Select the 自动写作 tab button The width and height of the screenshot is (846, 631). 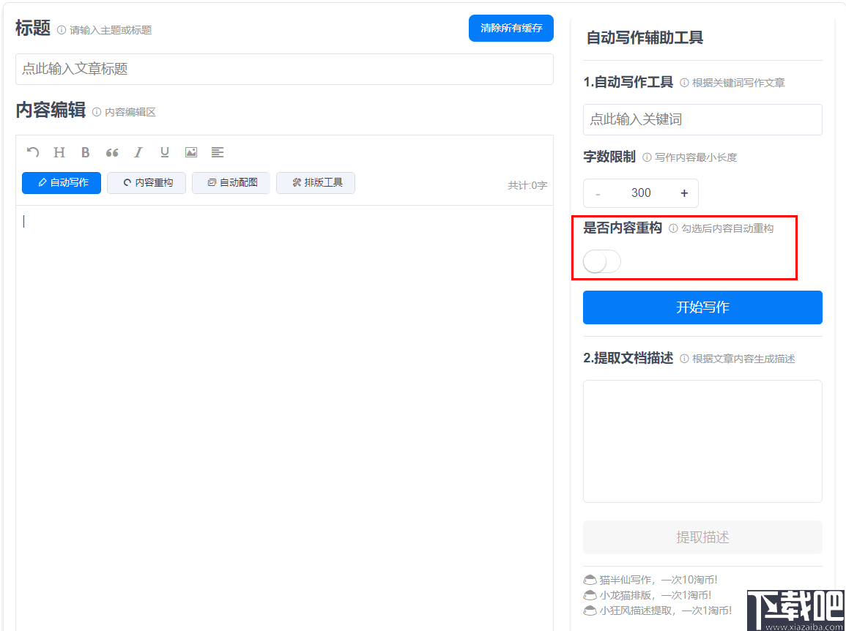pyautogui.click(x=62, y=183)
